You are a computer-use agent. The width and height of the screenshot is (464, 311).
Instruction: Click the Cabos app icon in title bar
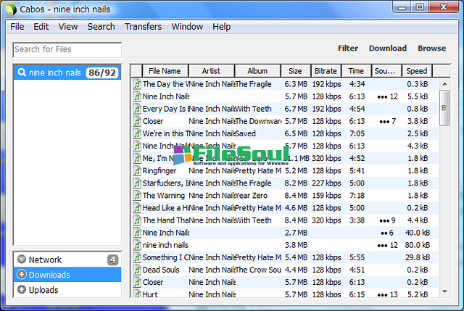coord(9,9)
